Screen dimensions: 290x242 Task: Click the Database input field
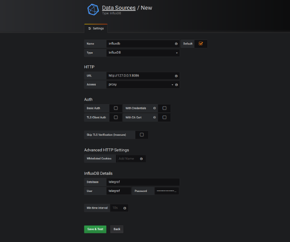(143, 182)
